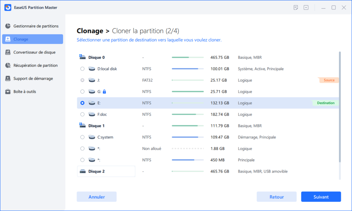
Task: Click the EaseUS Partition Master logo icon
Action: pyautogui.click(x=7, y=7)
